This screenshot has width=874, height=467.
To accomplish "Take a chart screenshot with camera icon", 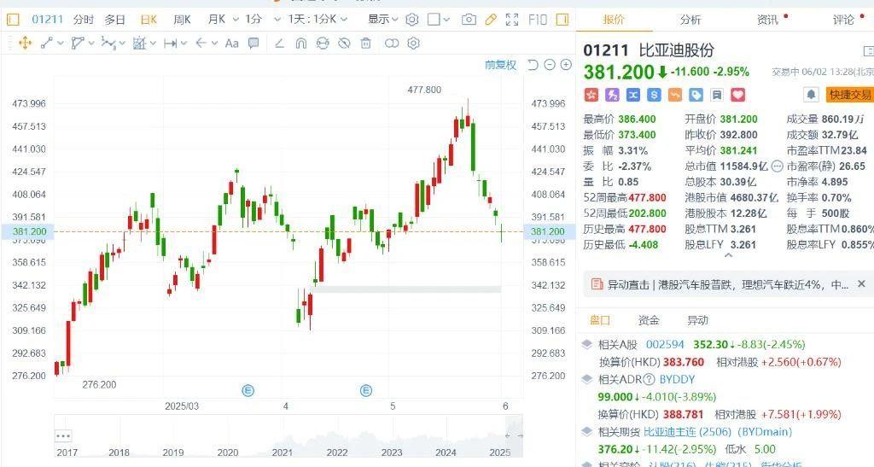I will click(469, 19).
